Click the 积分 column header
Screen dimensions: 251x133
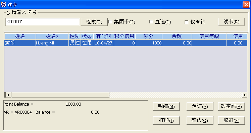[x=149, y=36]
